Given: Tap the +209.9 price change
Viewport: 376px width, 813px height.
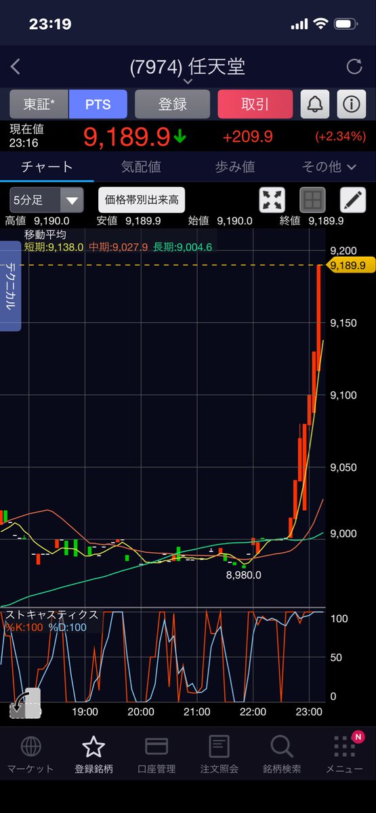Looking at the screenshot, I should (x=248, y=137).
